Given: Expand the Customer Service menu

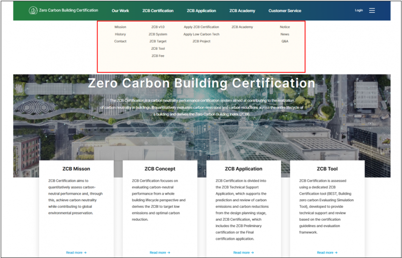Looking at the screenshot, I should pos(285,11).
